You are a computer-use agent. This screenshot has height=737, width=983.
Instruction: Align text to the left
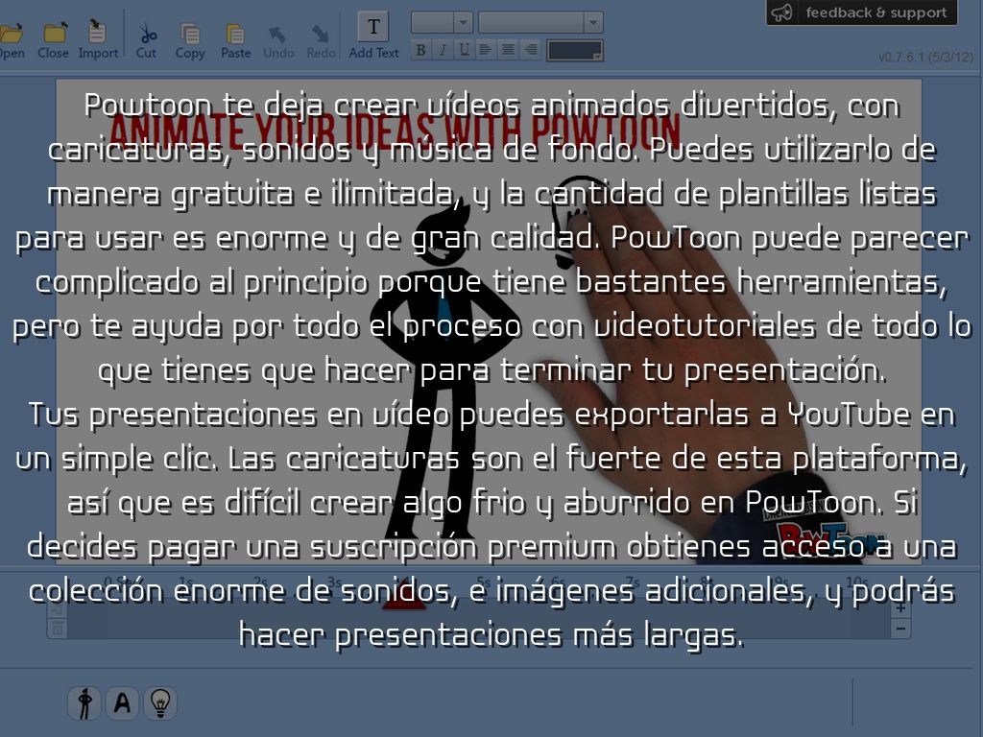pyautogui.click(x=487, y=50)
